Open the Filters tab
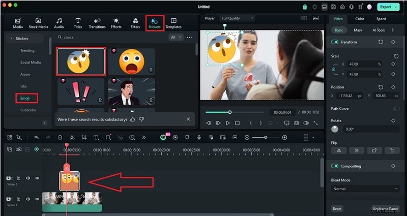The width and height of the screenshot is (407, 216). click(x=135, y=23)
